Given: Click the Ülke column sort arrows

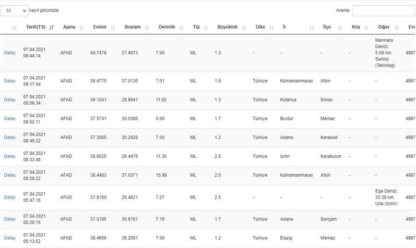Looking at the screenshot, I should point(271,27).
